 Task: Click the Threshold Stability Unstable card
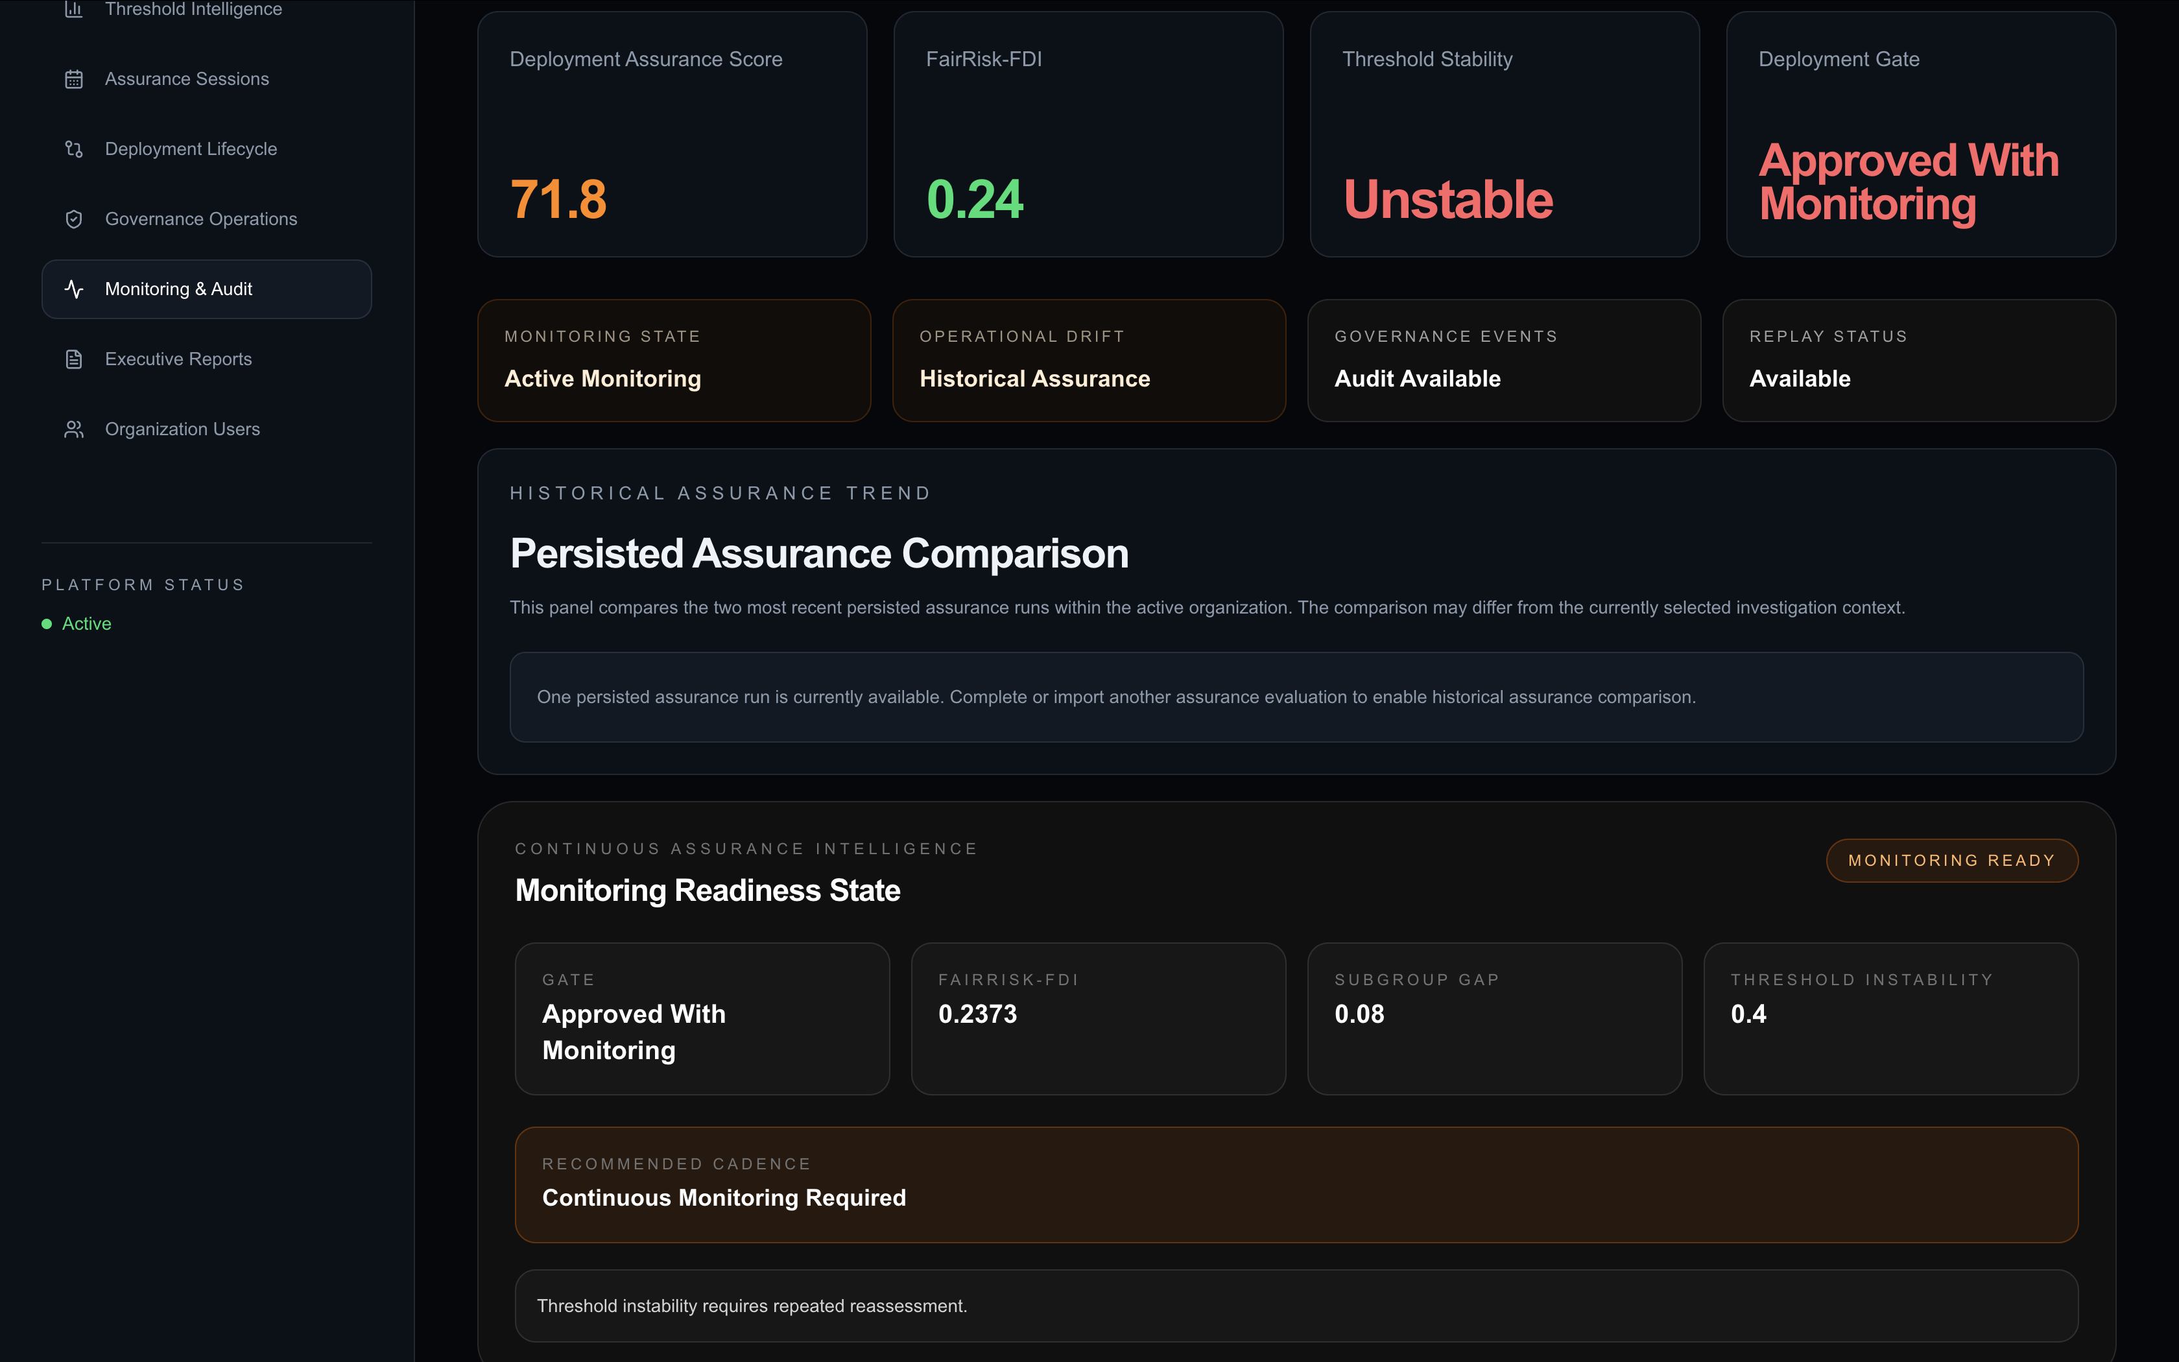point(1505,134)
